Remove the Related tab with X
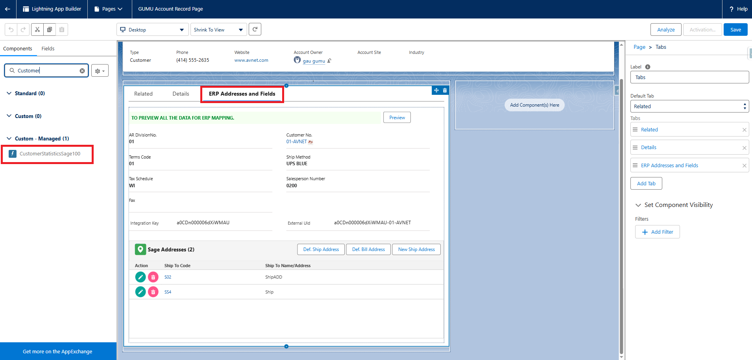Image resolution: width=752 pixels, height=360 pixels. [x=744, y=130]
